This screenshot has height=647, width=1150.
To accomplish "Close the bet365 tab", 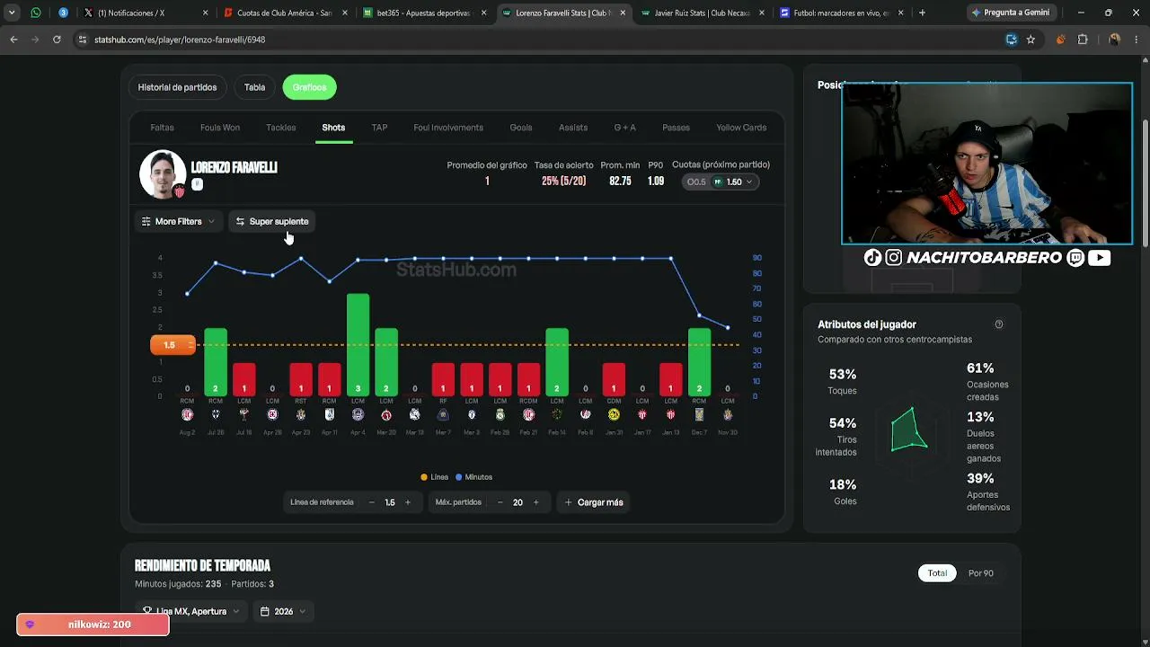I will coord(484,13).
